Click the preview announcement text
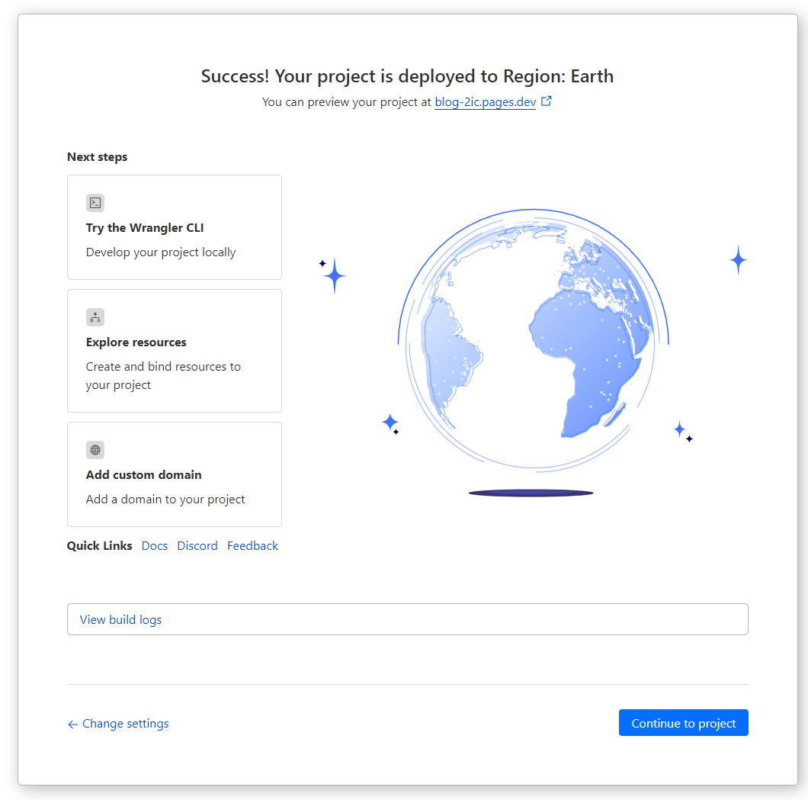The height and width of the screenshot is (800, 808). (x=347, y=101)
